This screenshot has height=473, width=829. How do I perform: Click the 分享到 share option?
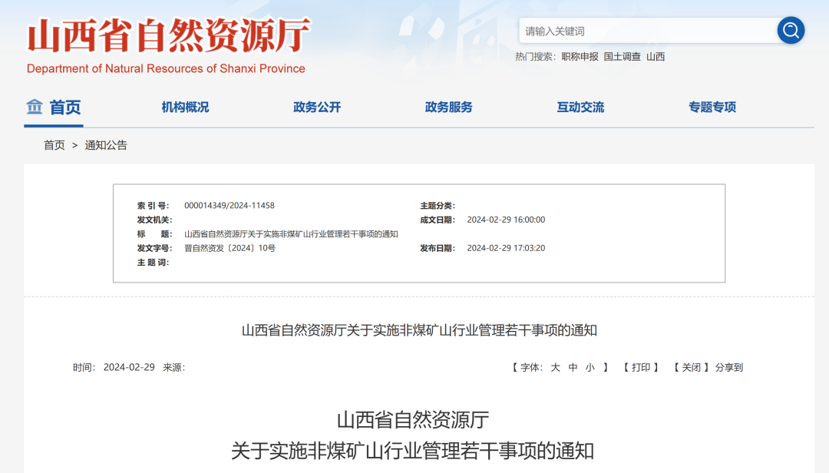tap(729, 368)
